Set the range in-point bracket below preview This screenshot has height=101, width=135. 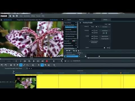click(16, 61)
